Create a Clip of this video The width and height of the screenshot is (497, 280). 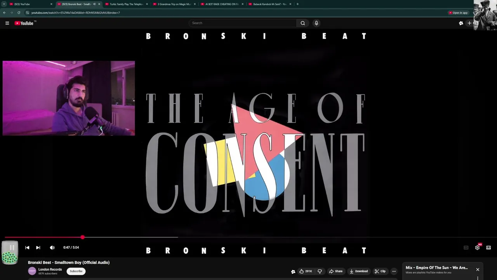(380, 271)
